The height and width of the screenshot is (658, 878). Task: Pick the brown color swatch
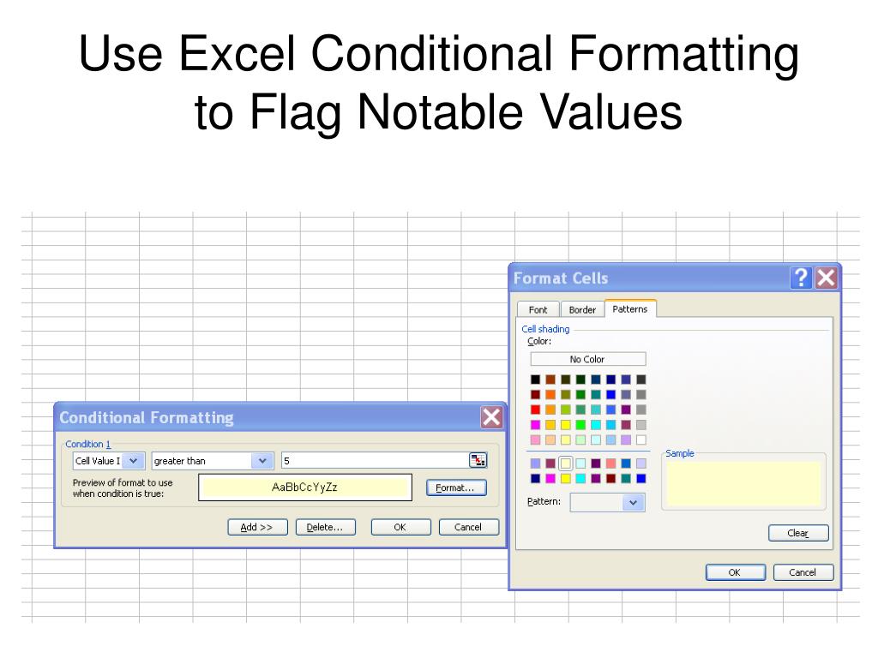point(550,380)
